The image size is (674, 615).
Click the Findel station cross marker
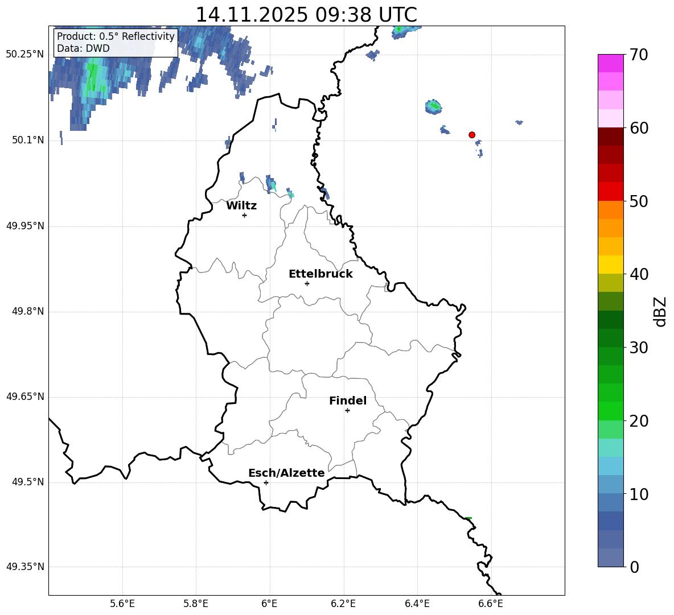[347, 411]
